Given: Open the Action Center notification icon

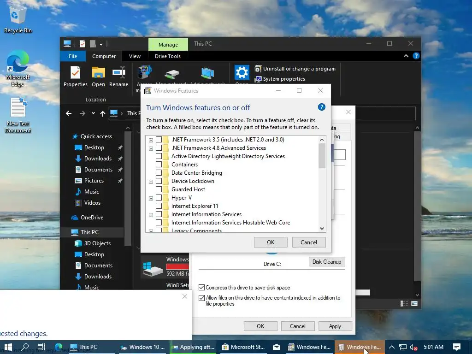Looking at the screenshot, I should 457,347.
